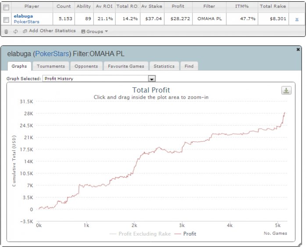The width and height of the screenshot is (307, 248).
Task: Tick the elabuga row checkbox
Action: [6, 20]
